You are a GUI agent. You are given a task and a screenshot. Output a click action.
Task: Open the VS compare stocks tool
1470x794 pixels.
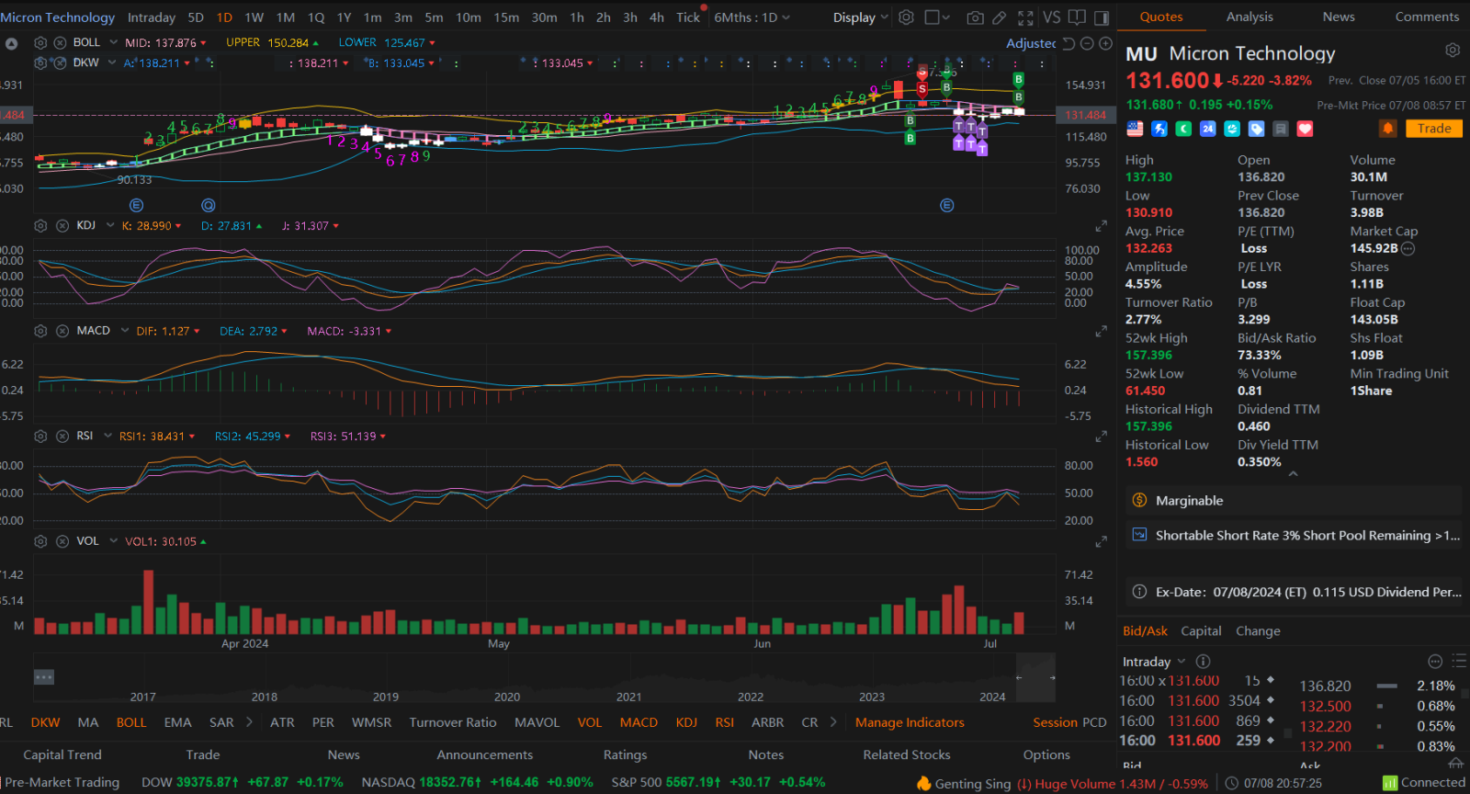[1052, 17]
